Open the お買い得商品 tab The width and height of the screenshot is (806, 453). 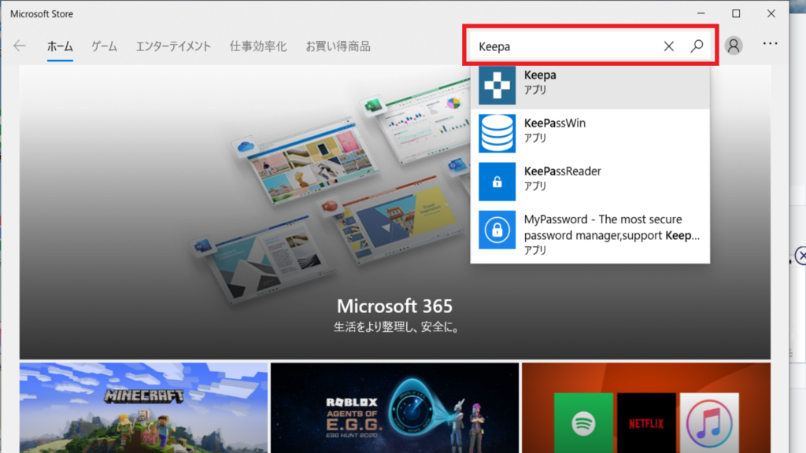pos(338,46)
